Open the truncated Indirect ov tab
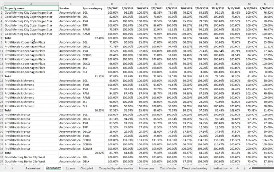 point(220,168)
